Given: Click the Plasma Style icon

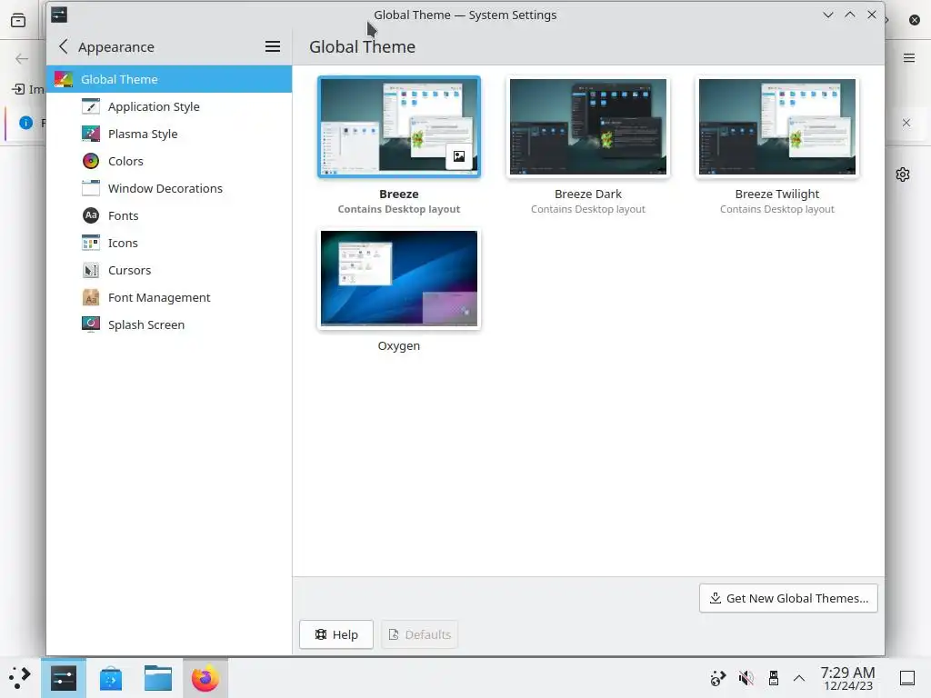Looking at the screenshot, I should coord(91,135).
